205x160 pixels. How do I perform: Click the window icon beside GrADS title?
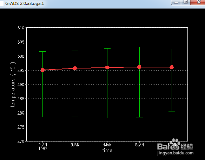coord(2,3)
